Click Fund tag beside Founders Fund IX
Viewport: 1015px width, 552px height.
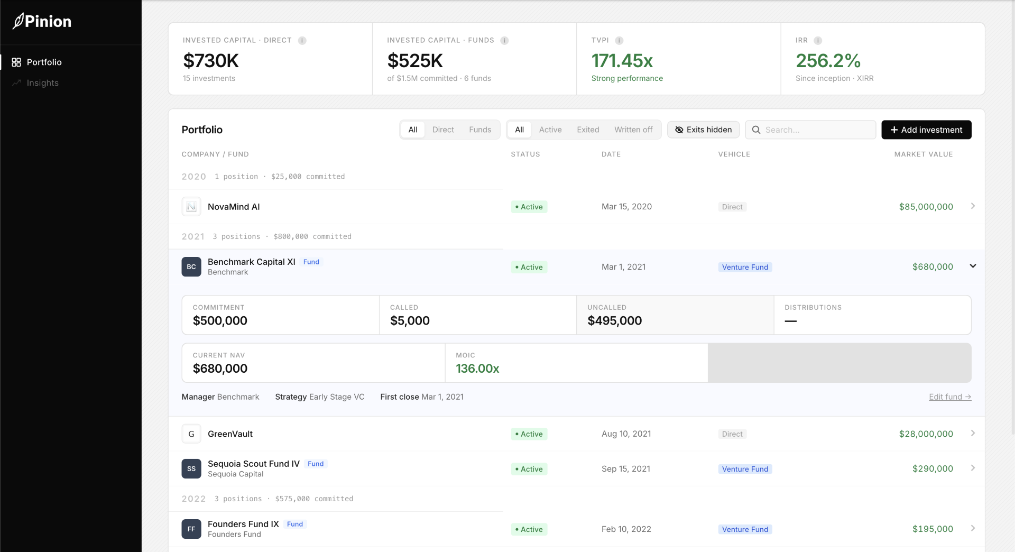pyautogui.click(x=295, y=525)
